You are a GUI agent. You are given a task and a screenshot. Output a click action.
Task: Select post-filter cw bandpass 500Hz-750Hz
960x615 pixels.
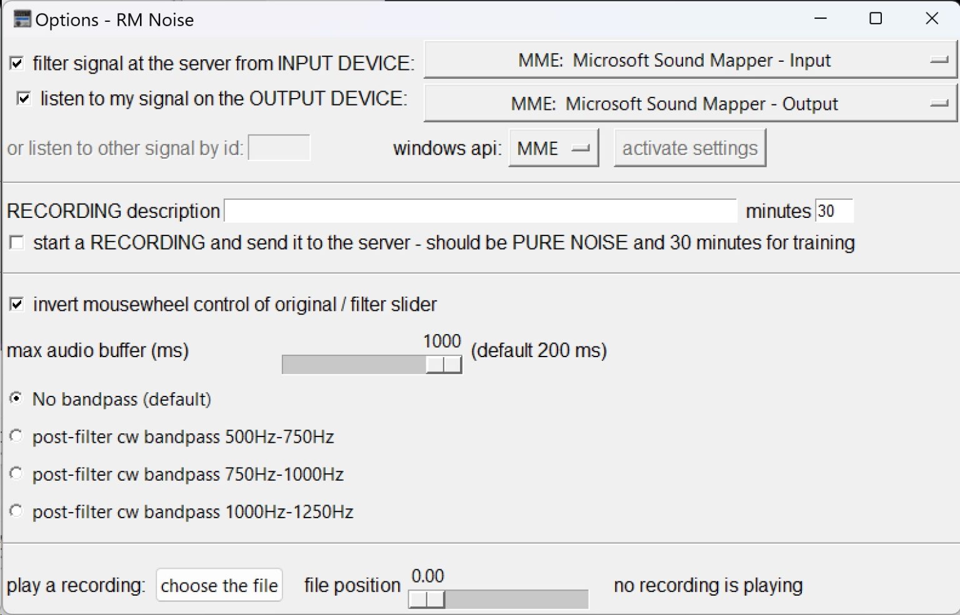(16, 436)
